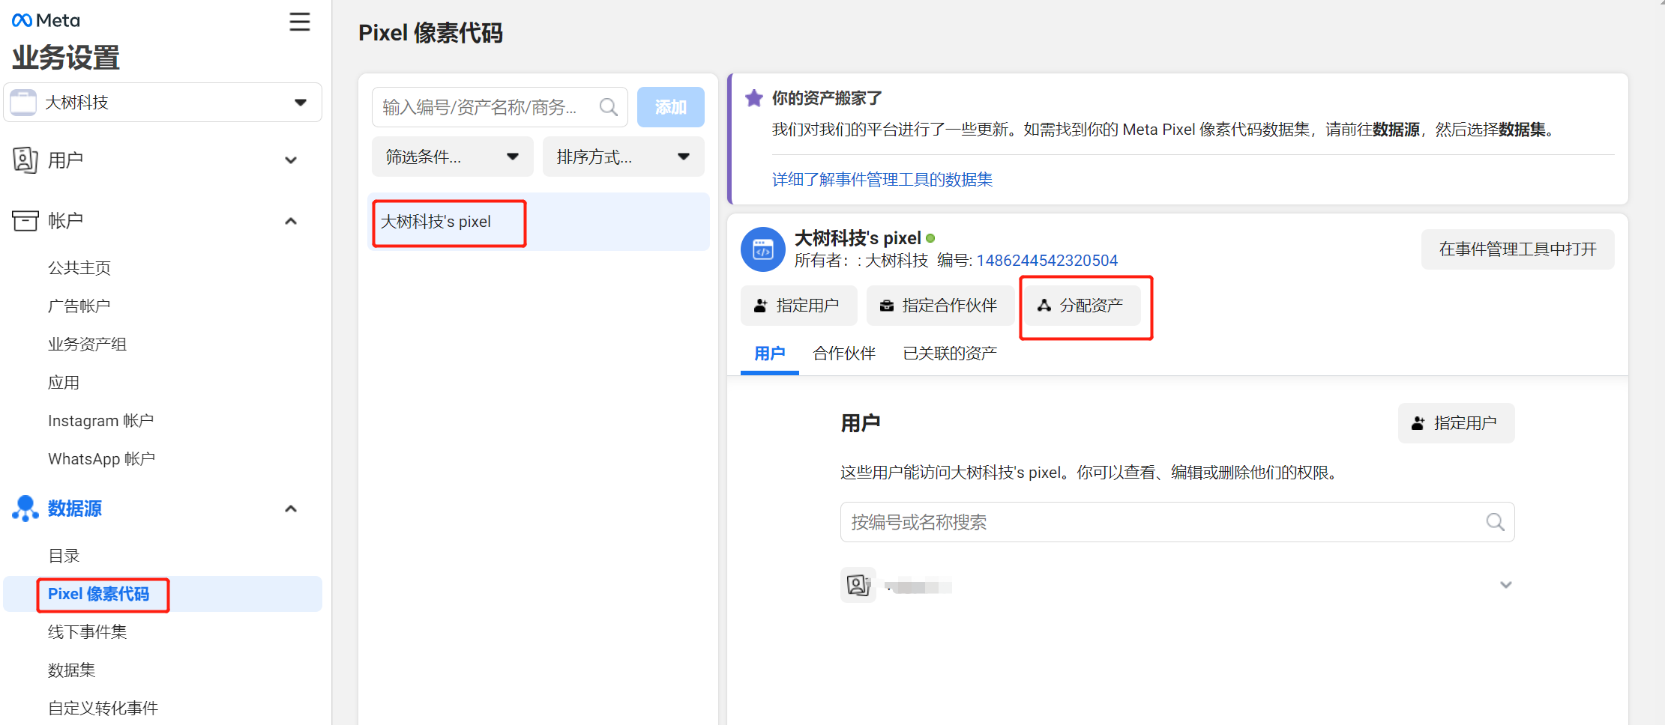Open the 排序方式 sort dropdown
Image resolution: width=1665 pixels, height=725 pixels.
(x=624, y=157)
